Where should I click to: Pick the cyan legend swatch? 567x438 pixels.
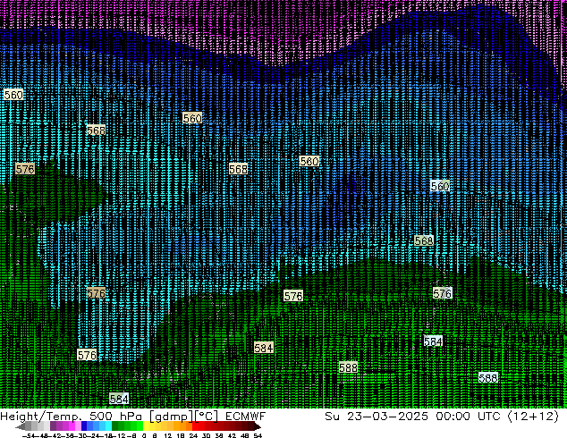pyautogui.click(x=108, y=426)
